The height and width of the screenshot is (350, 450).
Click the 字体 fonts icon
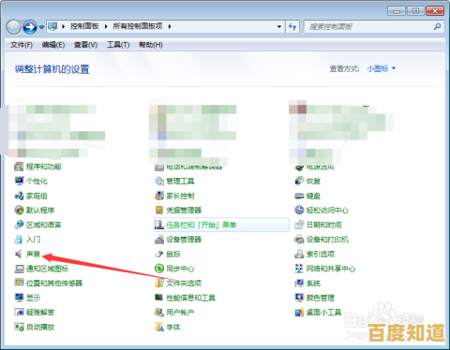click(x=159, y=327)
